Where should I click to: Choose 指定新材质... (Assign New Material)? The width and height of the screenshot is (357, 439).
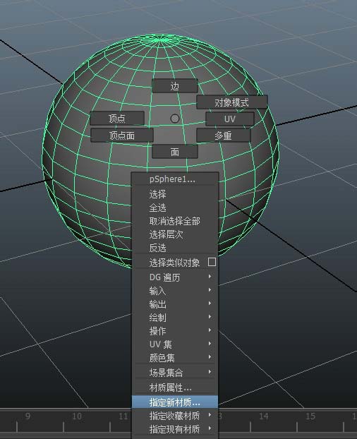(175, 402)
